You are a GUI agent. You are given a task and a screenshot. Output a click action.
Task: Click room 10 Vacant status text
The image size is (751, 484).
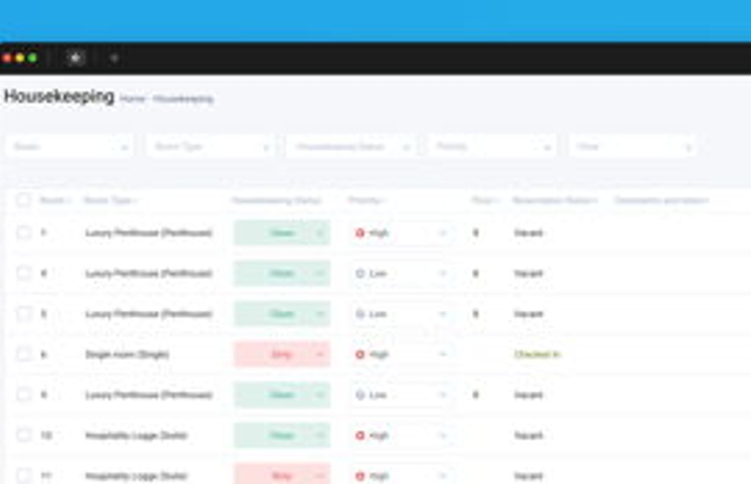pyautogui.click(x=529, y=435)
